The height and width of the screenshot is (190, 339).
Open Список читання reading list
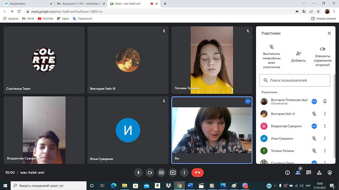click(323, 19)
